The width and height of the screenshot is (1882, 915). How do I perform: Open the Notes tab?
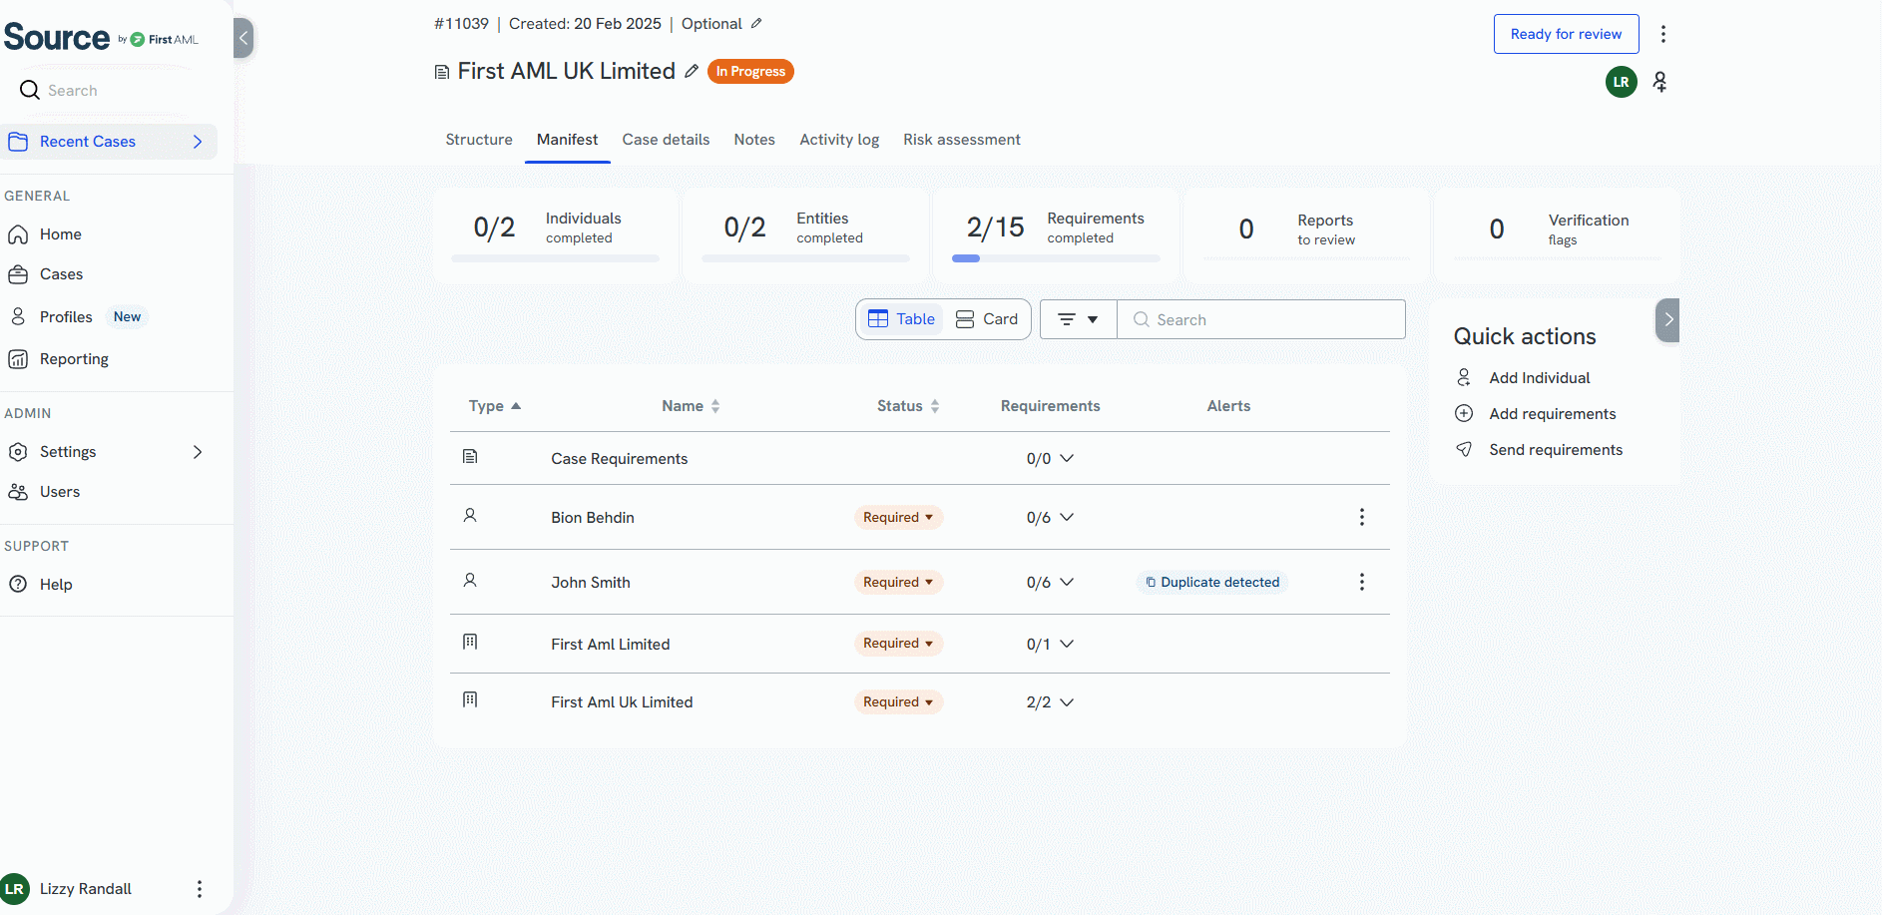(x=754, y=140)
